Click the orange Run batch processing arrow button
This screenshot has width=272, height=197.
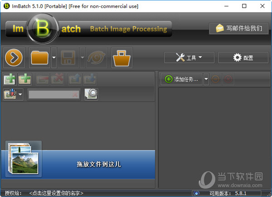click(14, 58)
